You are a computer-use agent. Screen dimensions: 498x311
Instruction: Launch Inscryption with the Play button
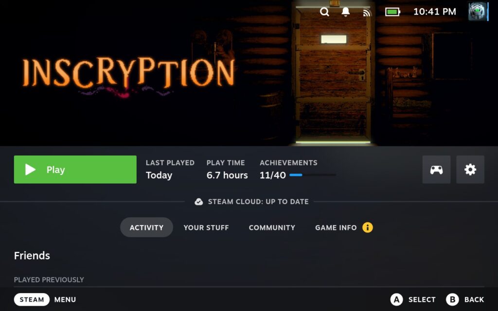tap(75, 170)
